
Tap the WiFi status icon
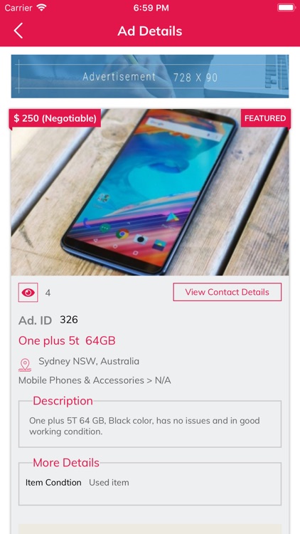[41, 8]
